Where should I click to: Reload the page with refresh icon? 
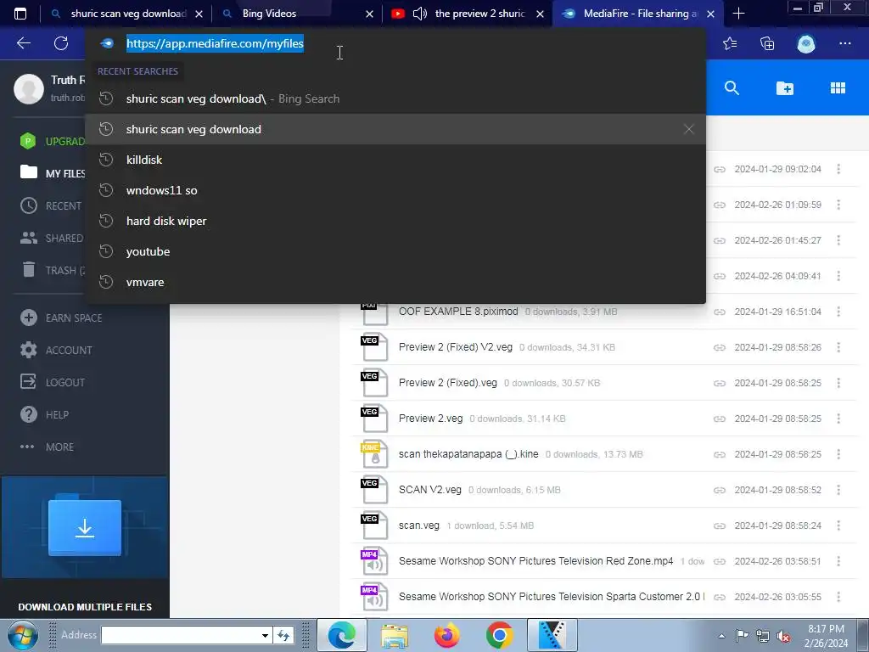pyautogui.click(x=61, y=43)
